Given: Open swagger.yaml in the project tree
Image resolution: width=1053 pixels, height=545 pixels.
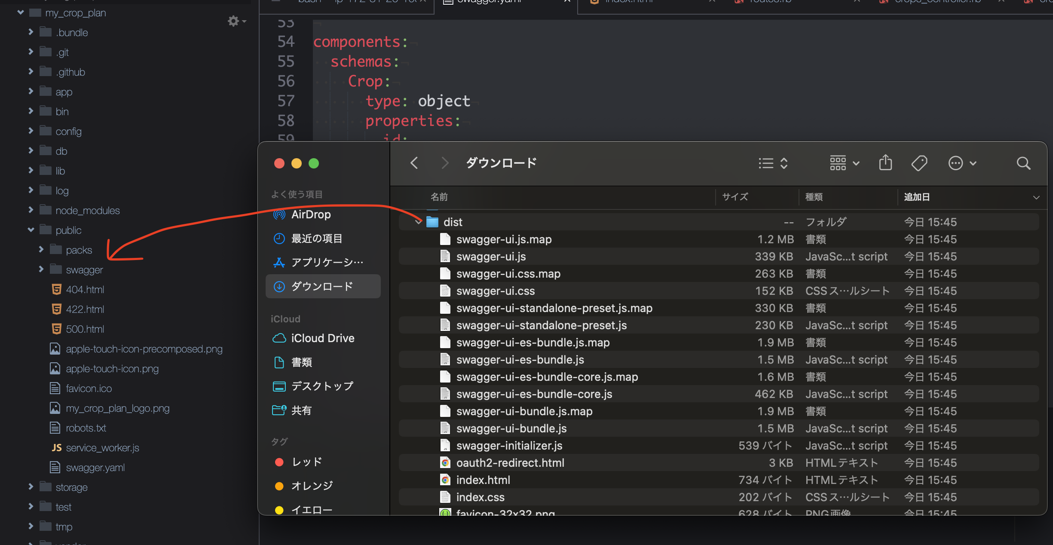Looking at the screenshot, I should (x=95, y=468).
